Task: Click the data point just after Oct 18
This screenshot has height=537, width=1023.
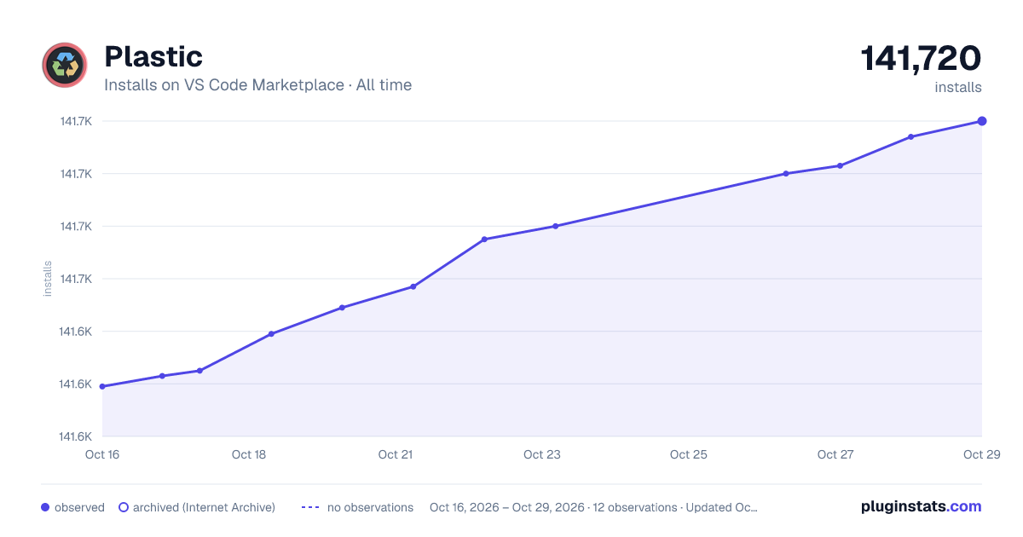Action: [x=271, y=334]
